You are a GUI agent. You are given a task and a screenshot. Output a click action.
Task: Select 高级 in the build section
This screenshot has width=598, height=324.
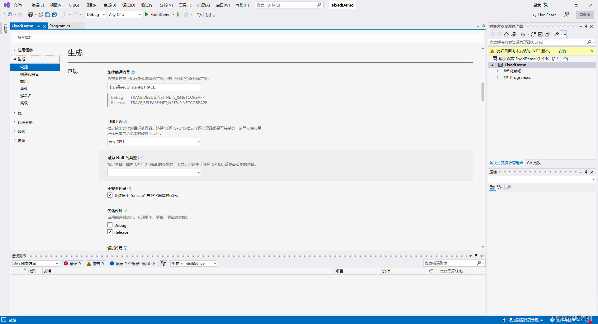point(24,103)
